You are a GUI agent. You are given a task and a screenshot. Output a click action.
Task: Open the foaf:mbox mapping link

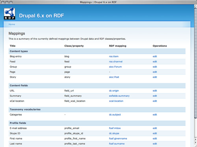click(115, 128)
